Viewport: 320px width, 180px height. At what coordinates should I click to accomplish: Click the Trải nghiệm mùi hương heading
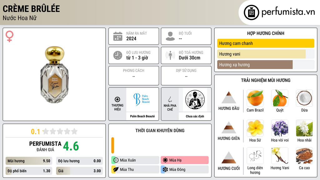[x=266, y=80]
